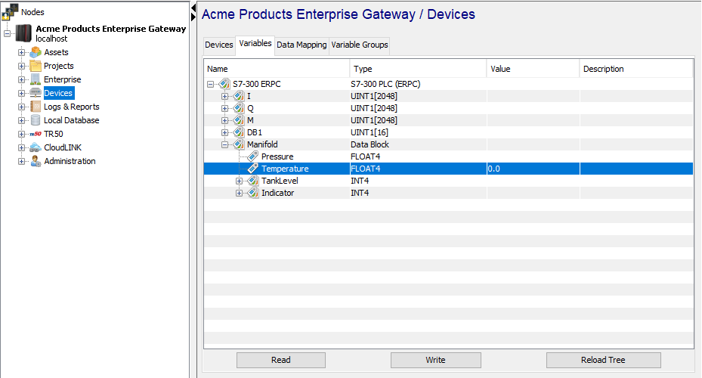702x378 pixels.
Task: Expand the TR50 tree node
Action: click(x=21, y=134)
